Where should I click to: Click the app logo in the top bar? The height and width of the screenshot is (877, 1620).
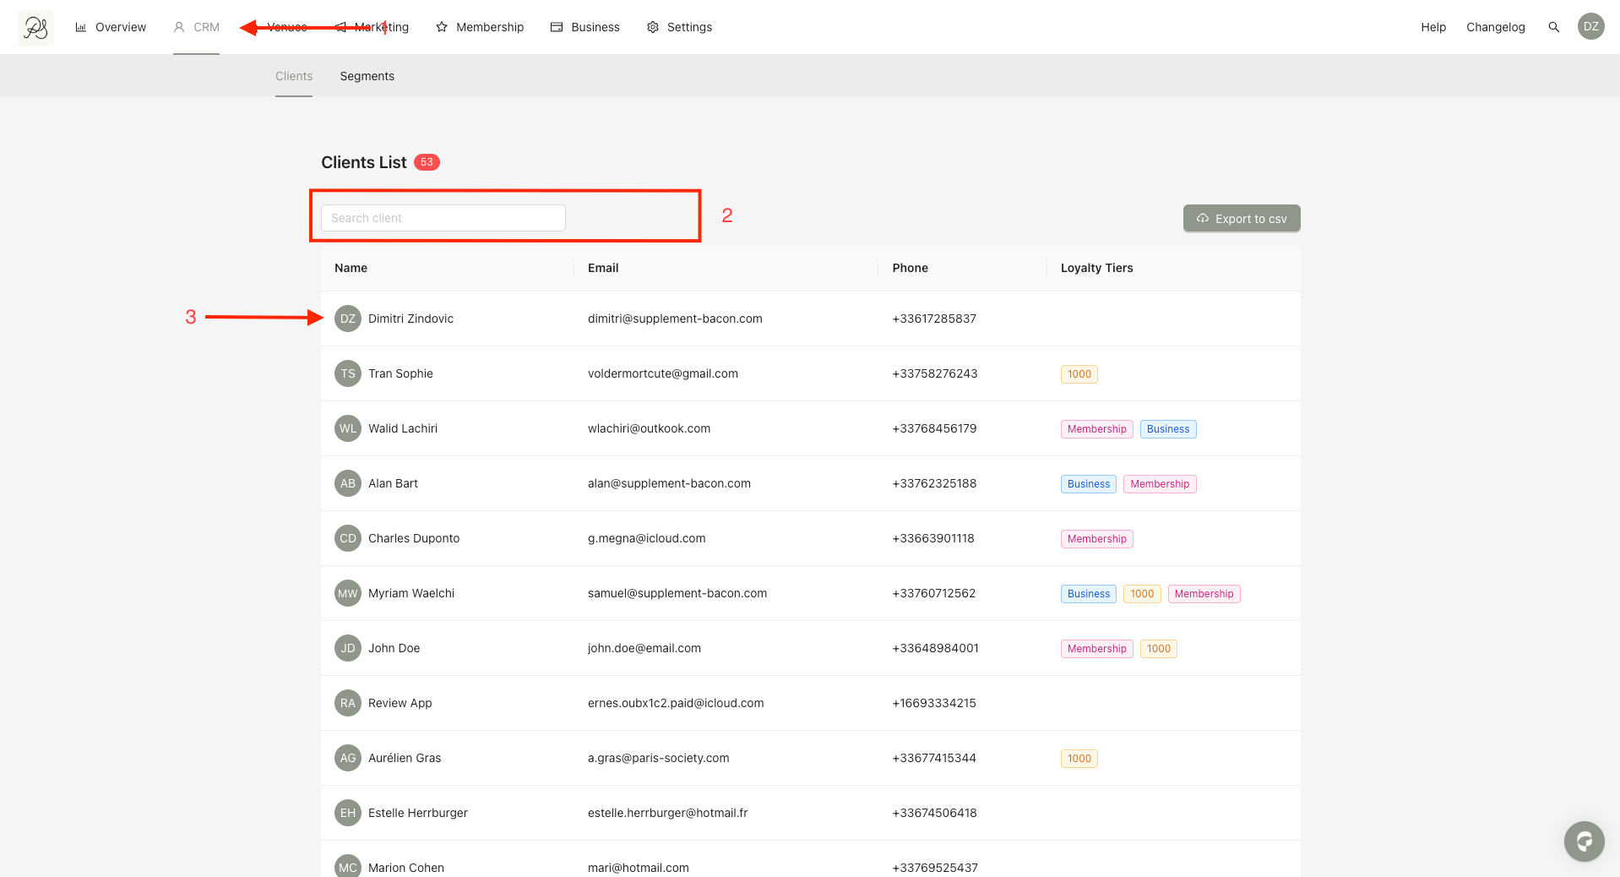click(x=35, y=28)
